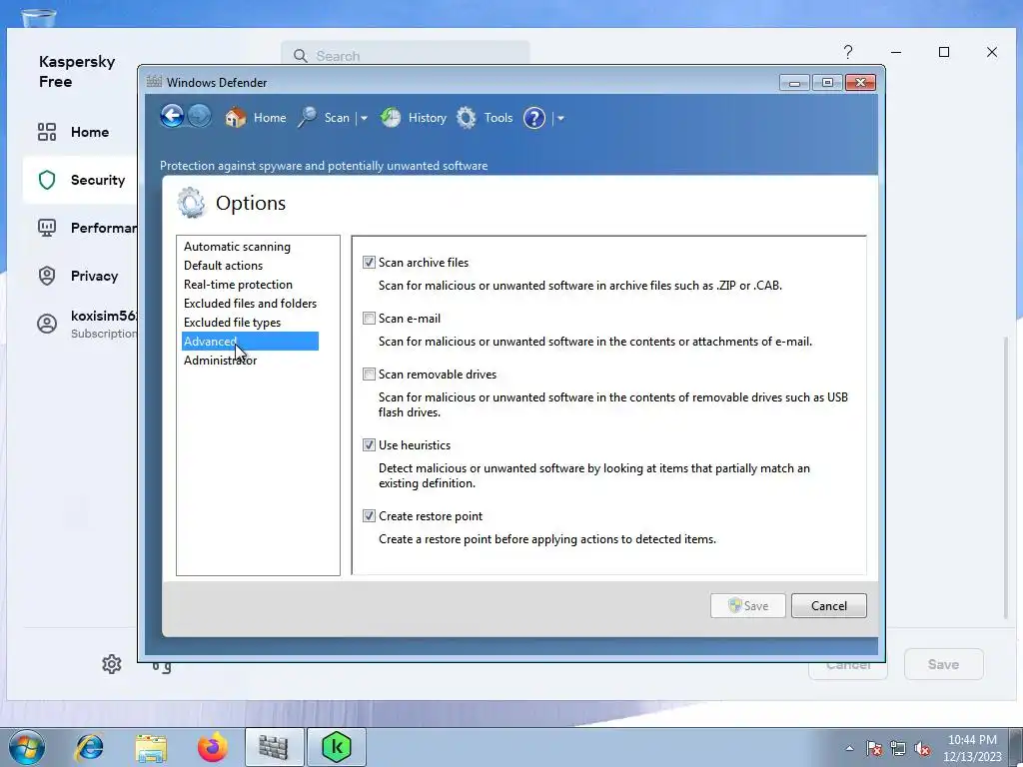Viewport: 1023px width, 767px height.
Task: Select Security in Kaspersky sidebar
Action: [80, 180]
